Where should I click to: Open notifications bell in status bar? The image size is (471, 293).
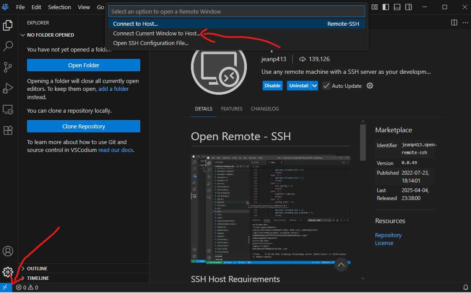click(466, 287)
